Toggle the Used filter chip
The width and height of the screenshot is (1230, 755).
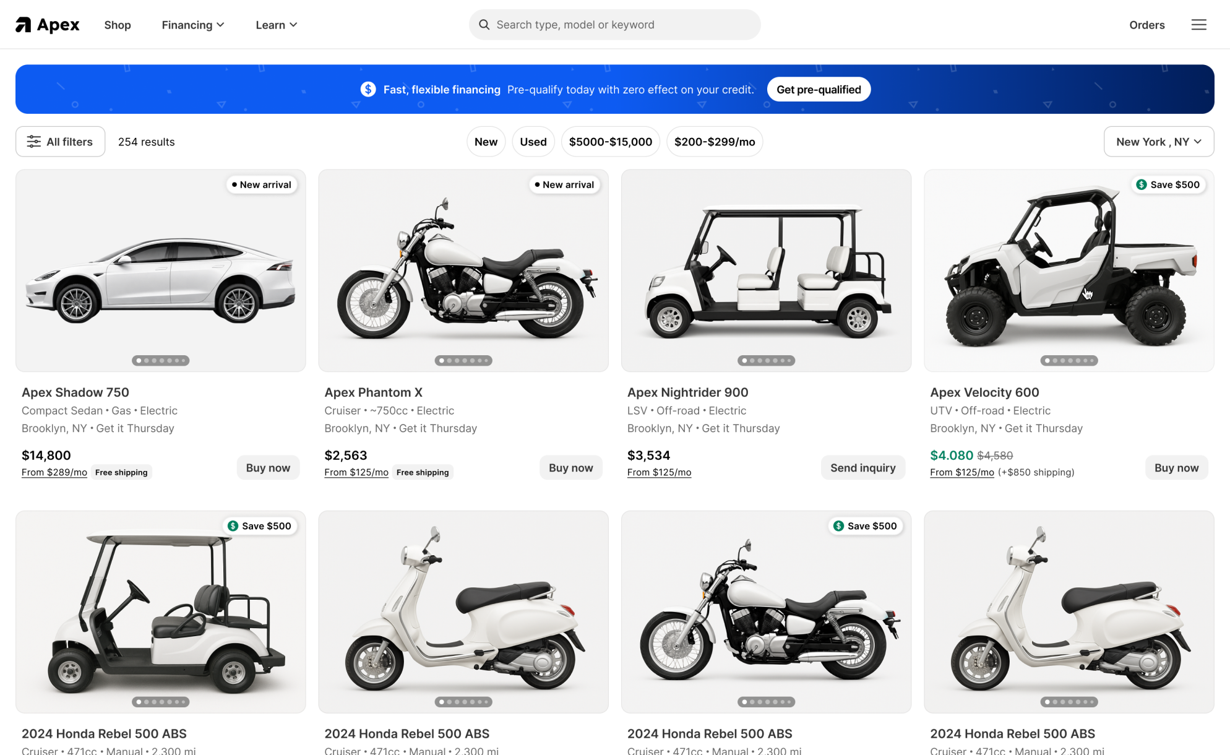pos(533,141)
